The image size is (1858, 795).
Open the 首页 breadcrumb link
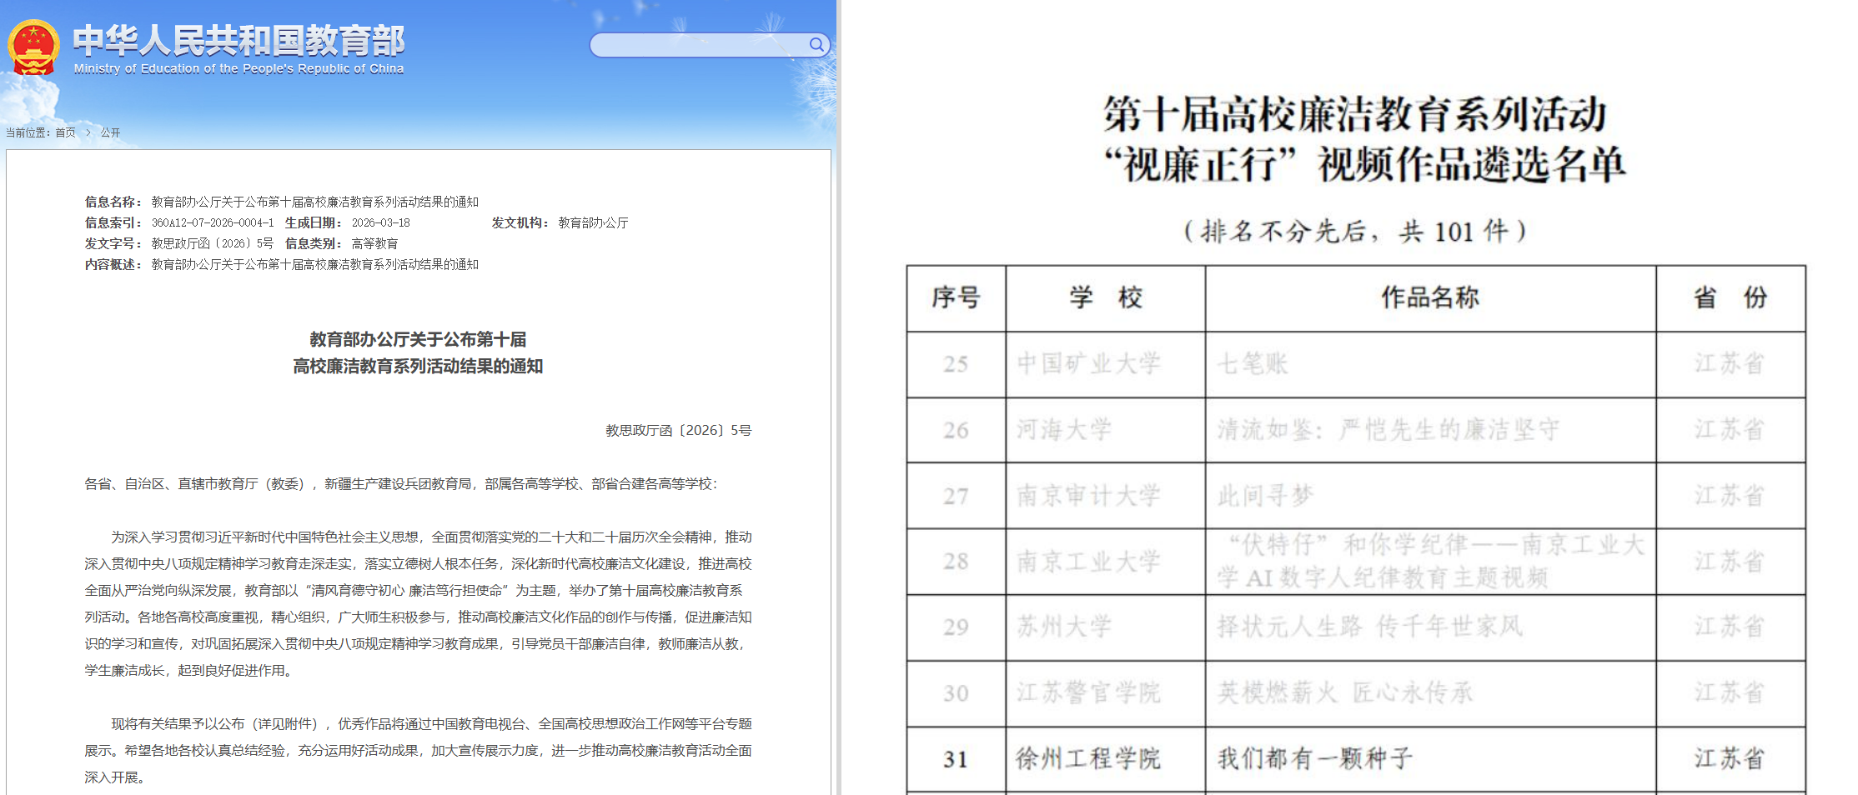pyautogui.click(x=65, y=132)
